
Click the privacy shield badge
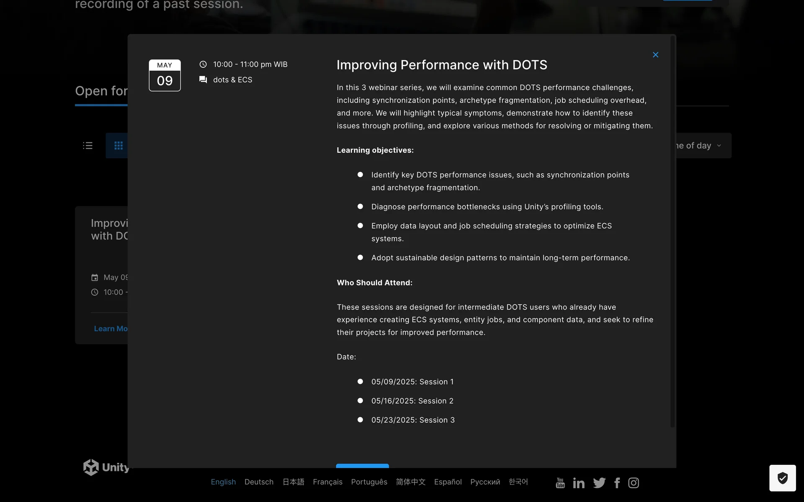(782, 478)
